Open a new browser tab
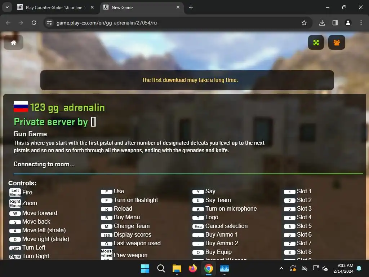The height and width of the screenshot is (277, 369). coord(191,7)
